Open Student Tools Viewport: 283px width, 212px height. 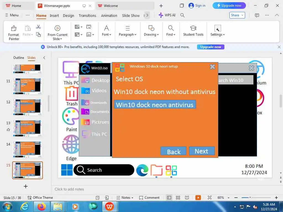coord(193,31)
